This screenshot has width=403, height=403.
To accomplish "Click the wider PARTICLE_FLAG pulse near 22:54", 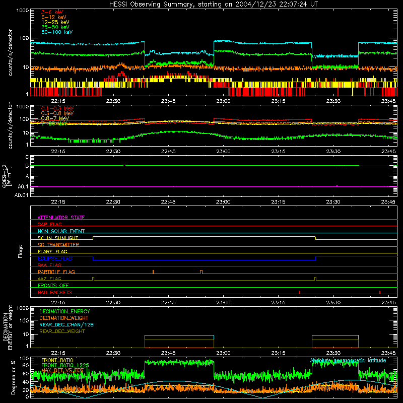I will click(x=201, y=272).
